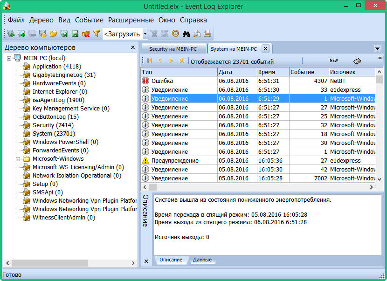Jump to first event with navigation arrow
The image size is (387, 281).
point(149,61)
